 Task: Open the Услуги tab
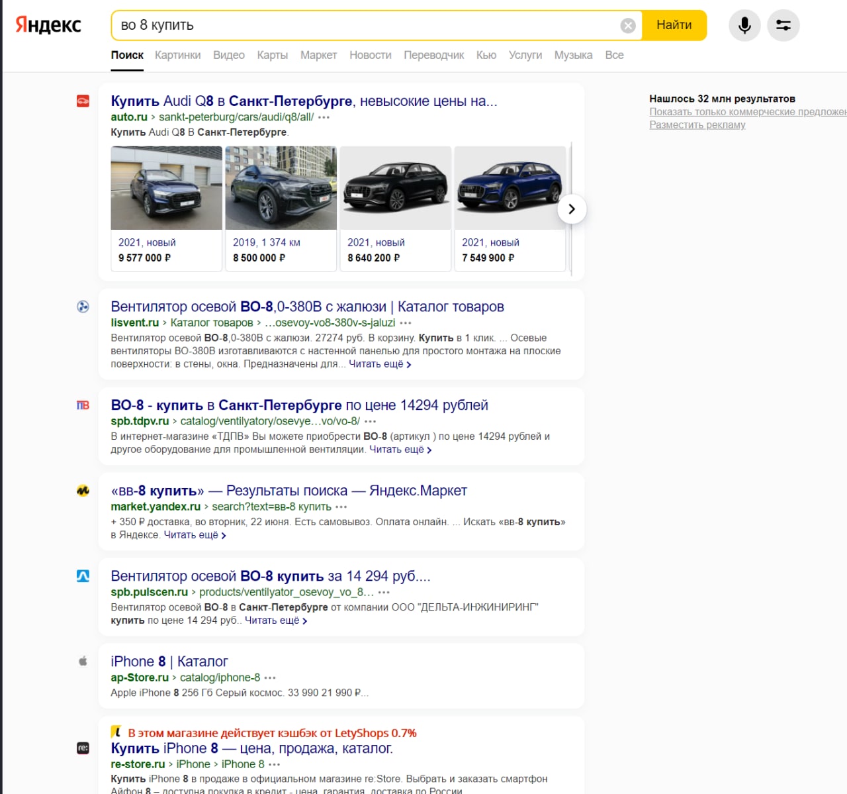coord(525,55)
